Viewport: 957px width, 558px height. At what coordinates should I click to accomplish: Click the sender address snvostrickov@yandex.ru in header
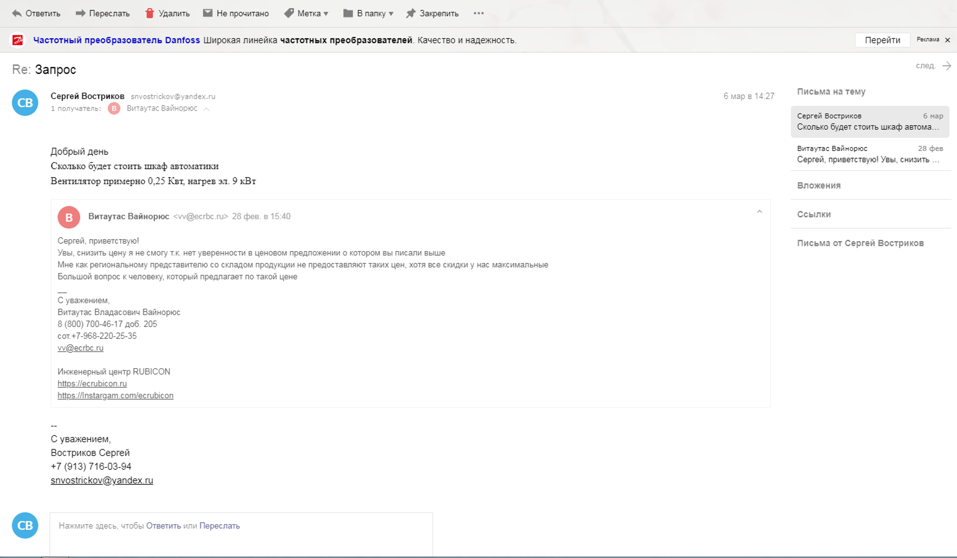[173, 97]
